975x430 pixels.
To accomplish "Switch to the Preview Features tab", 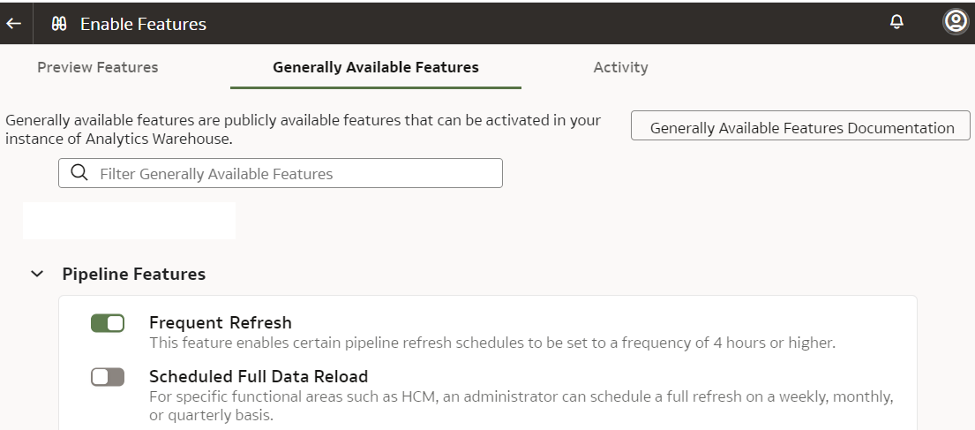I will pyautogui.click(x=98, y=67).
